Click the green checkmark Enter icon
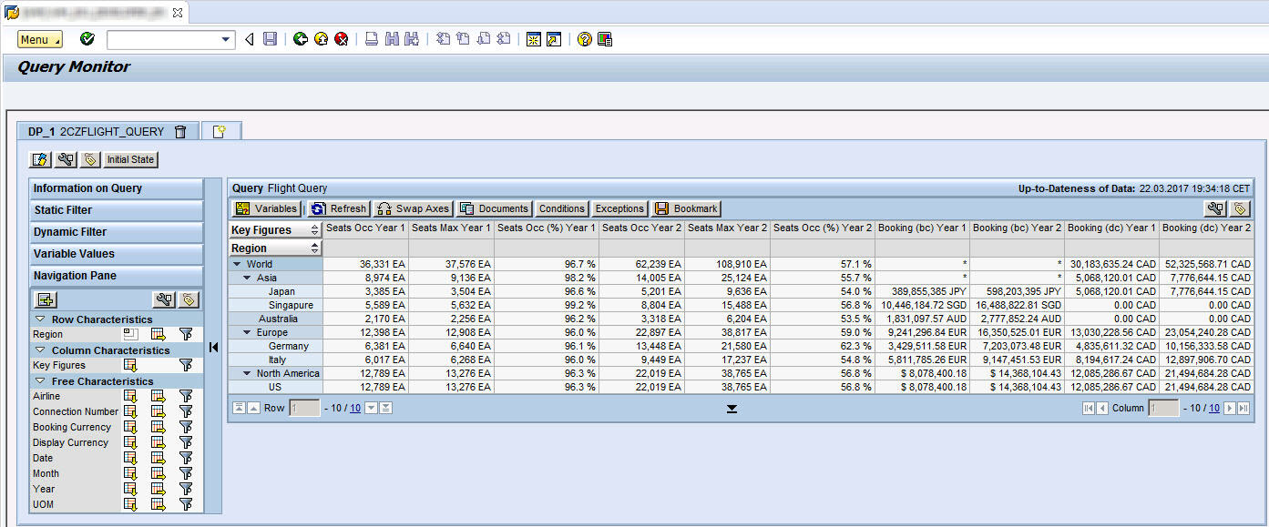This screenshot has width=1269, height=527. click(x=86, y=39)
